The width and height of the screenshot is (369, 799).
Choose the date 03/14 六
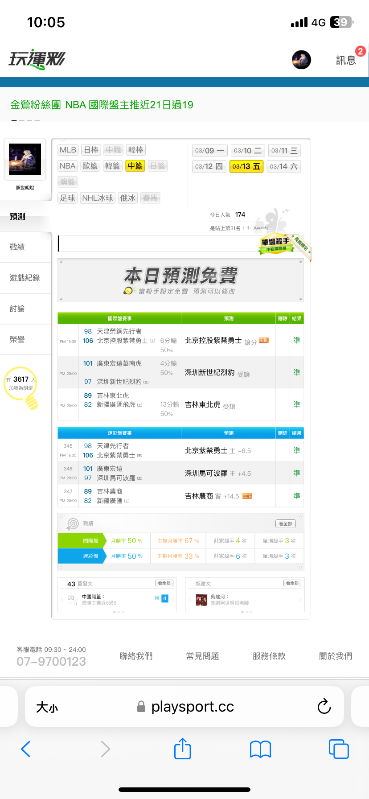coord(284,166)
